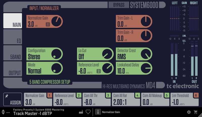Screen dimensions: 202x117
Task: Click the Reference Level knob
Action: coord(108,68)
